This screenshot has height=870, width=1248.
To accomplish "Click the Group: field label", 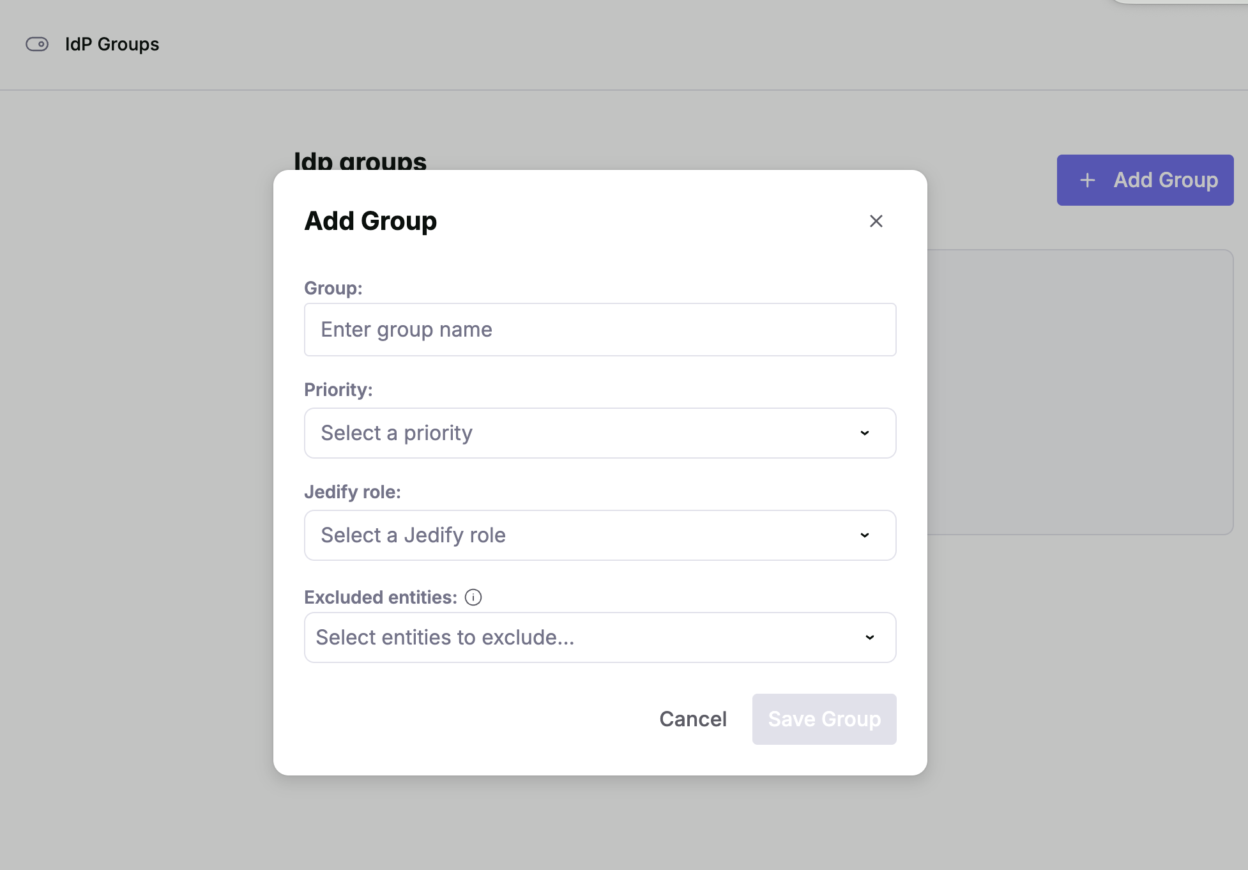I will tap(333, 288).
